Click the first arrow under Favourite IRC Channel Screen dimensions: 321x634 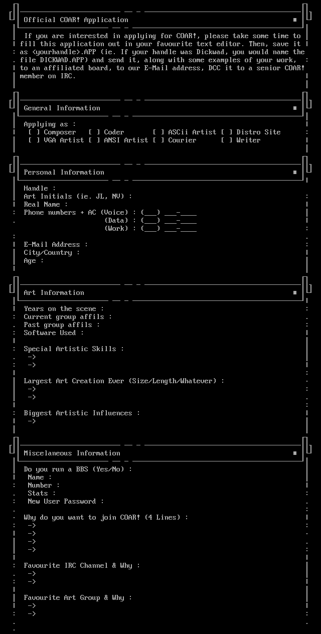[x=32, y=574]
